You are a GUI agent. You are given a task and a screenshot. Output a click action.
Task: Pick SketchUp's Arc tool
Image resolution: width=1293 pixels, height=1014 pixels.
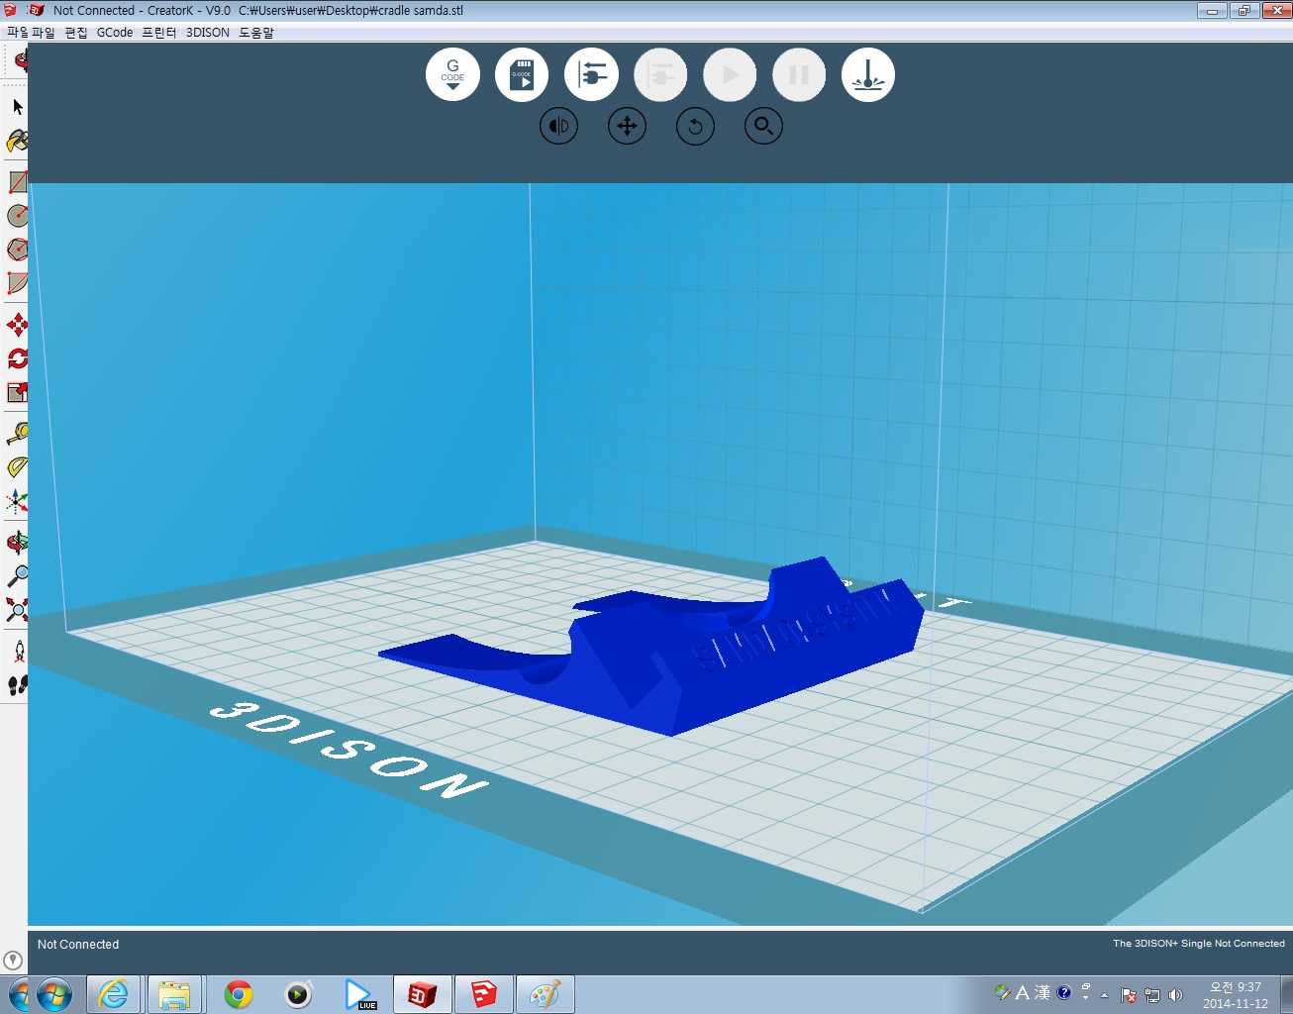18,283
